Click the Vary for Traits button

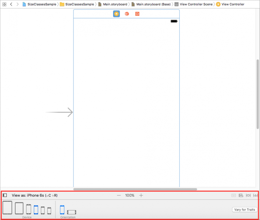point(244,210)
